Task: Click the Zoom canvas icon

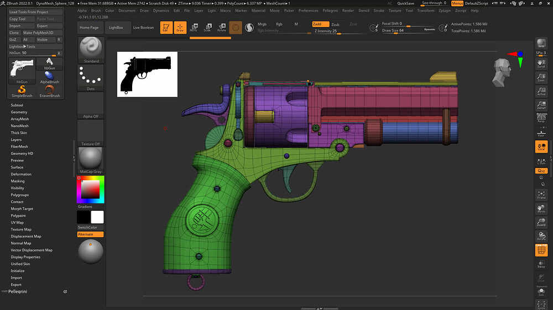Action: (541, 78)
